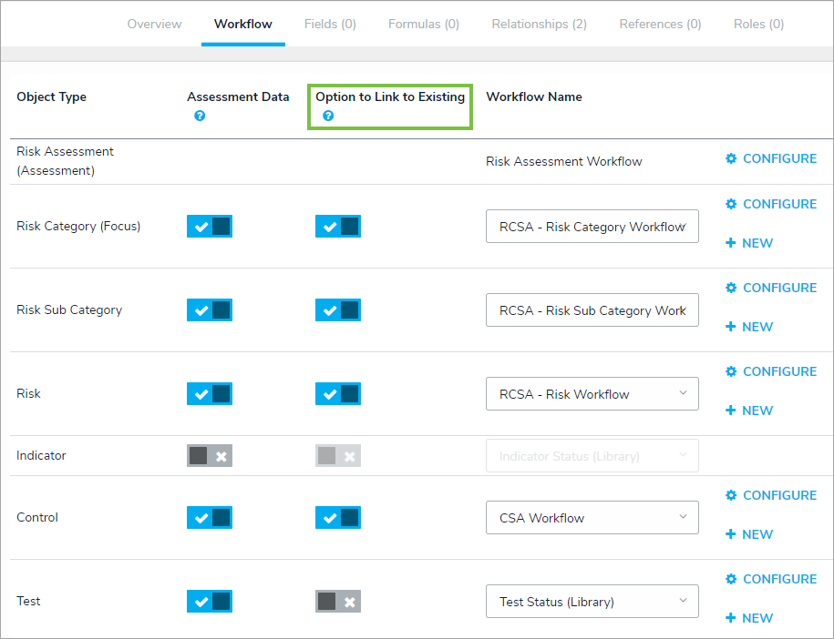Open the RCSA - Risk Category Workflow select box

pos(592,227)
